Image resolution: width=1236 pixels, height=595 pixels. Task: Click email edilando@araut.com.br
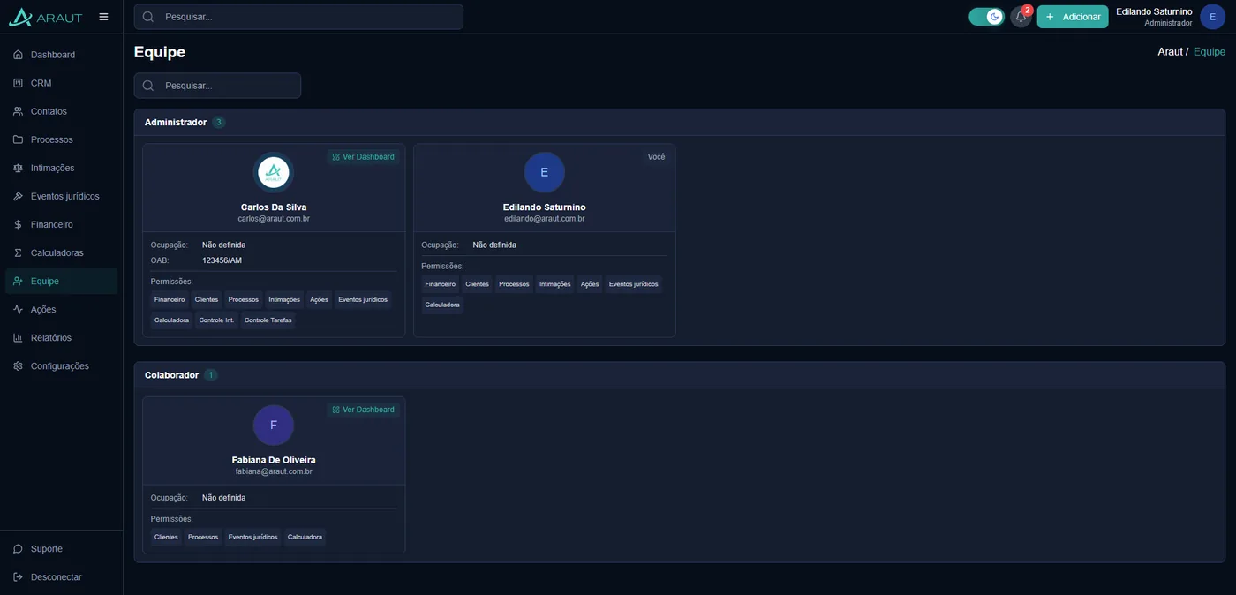coord(544,219)
